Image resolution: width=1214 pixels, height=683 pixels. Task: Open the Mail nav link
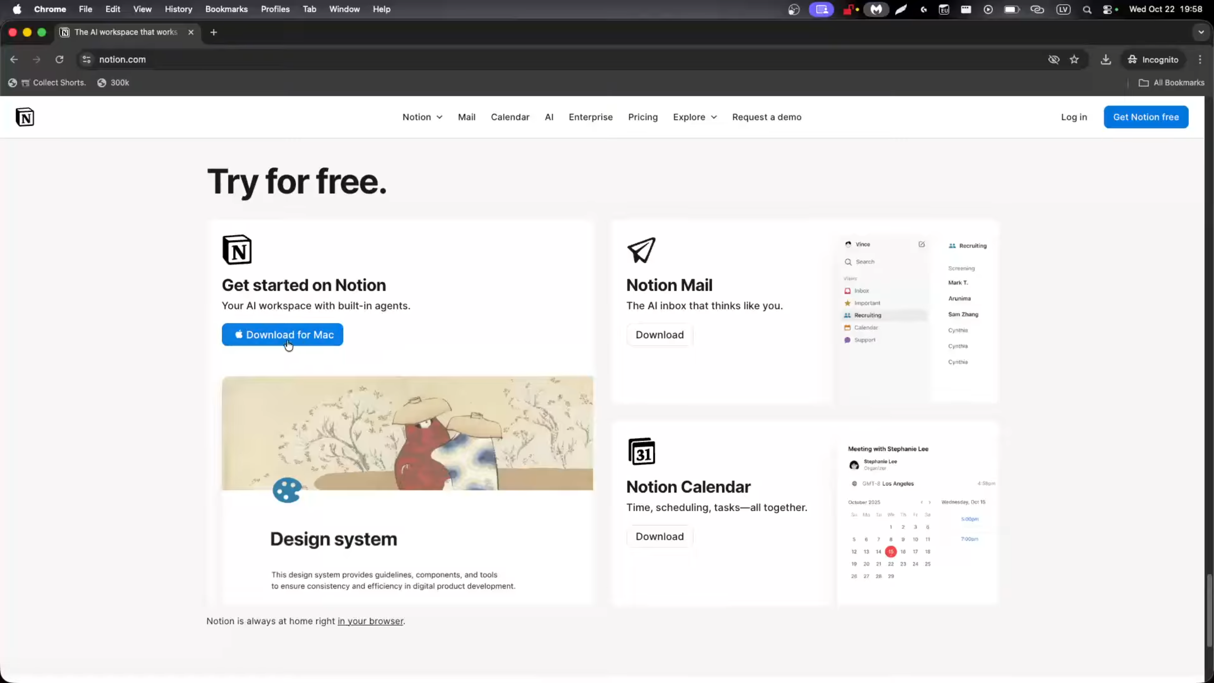tap(467, 117)
